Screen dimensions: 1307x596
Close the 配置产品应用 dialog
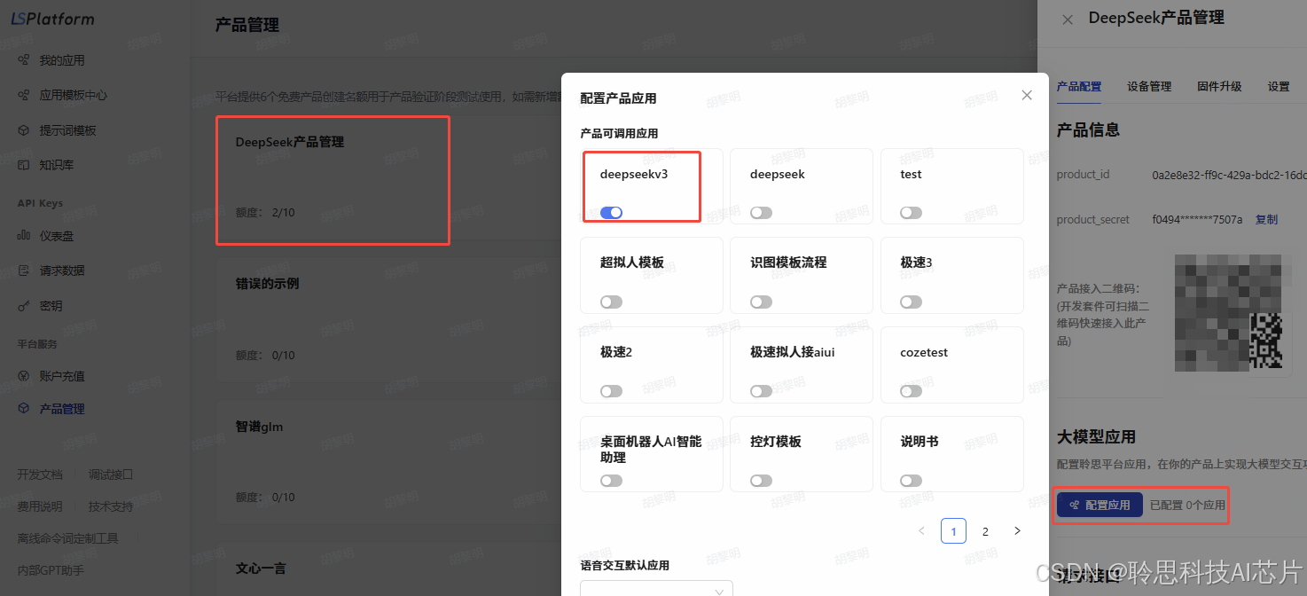(x=1027, y=95)
